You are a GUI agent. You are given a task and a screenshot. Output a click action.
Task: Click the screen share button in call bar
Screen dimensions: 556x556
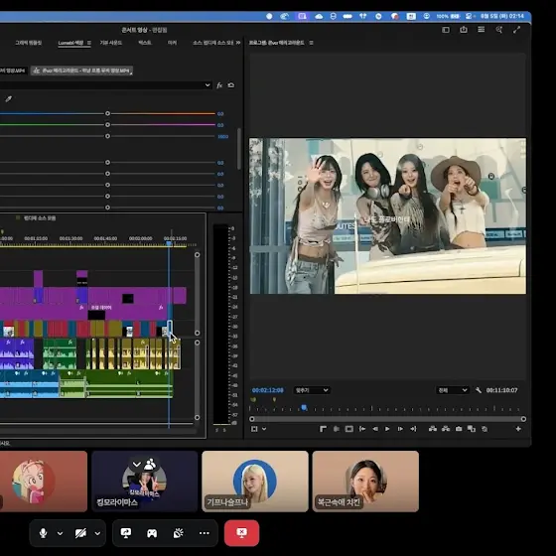click(126, 533)
